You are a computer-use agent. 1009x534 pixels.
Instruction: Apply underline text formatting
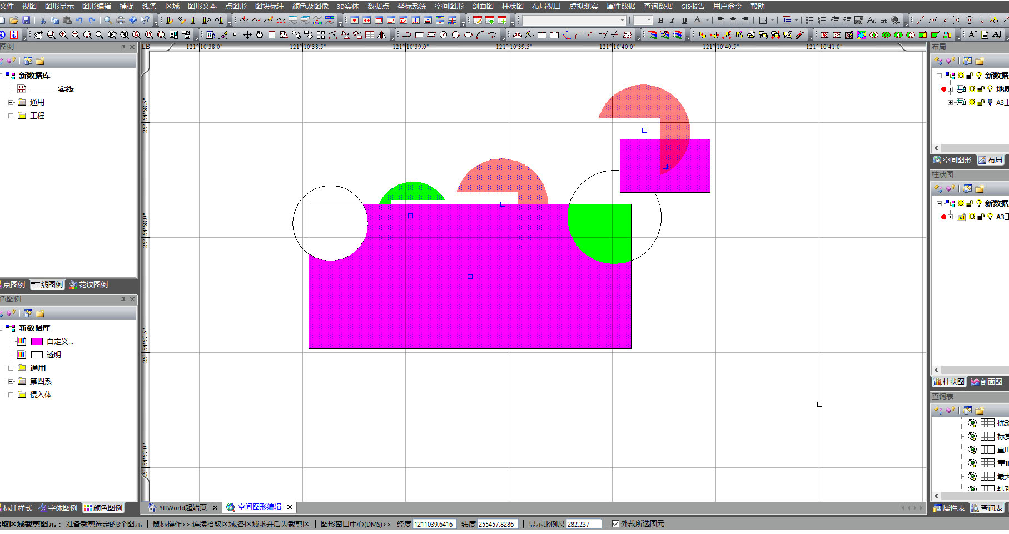pyautogui.click(x=684, y=20)
